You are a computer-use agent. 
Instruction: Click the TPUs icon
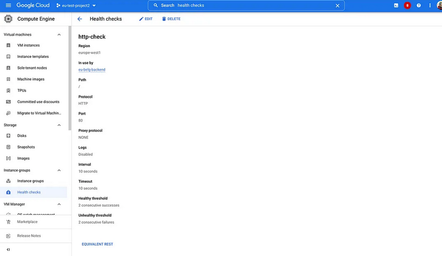coord(8,90)
